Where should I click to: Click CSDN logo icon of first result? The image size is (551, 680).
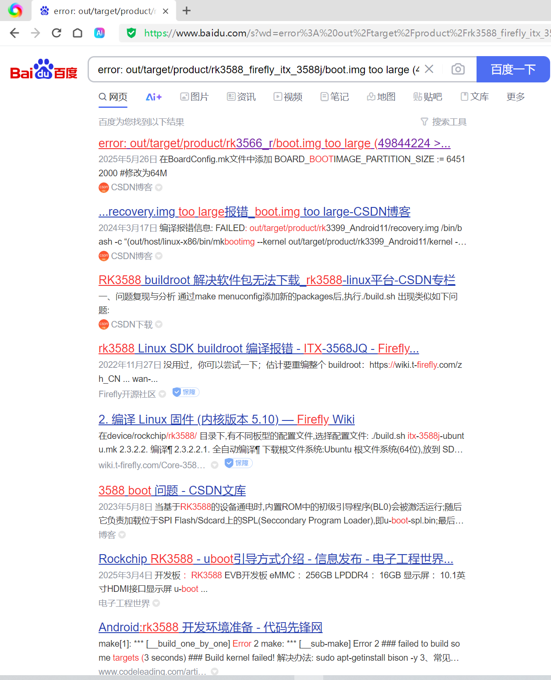click(104, 187)
